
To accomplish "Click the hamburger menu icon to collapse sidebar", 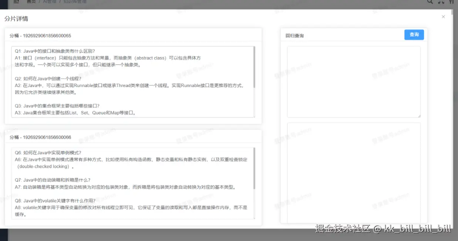I will point(16,1).
